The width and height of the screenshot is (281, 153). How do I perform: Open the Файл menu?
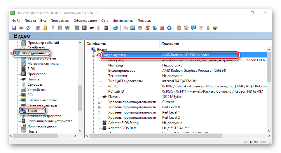(16, 21)
